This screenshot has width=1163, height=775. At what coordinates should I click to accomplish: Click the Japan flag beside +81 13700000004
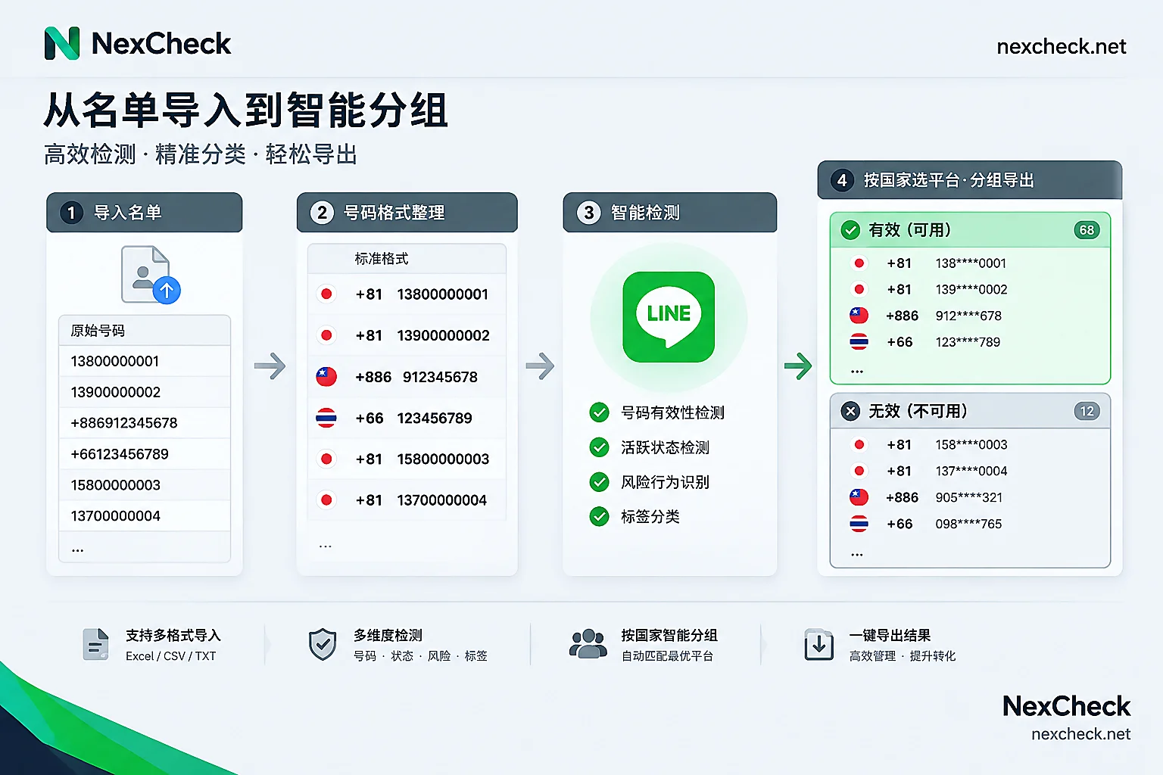[326, 500]
